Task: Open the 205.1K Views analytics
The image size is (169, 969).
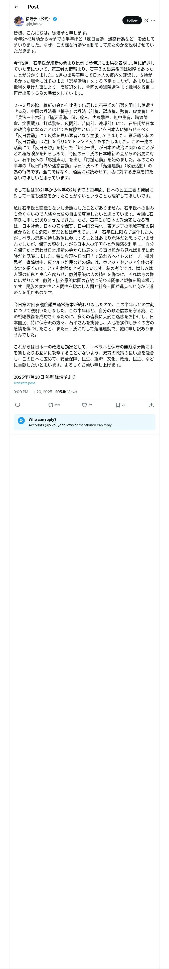Action: 66,392
